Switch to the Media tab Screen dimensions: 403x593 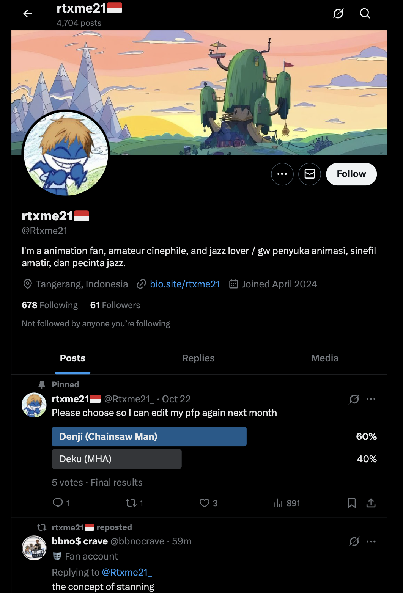pos(324,358)
